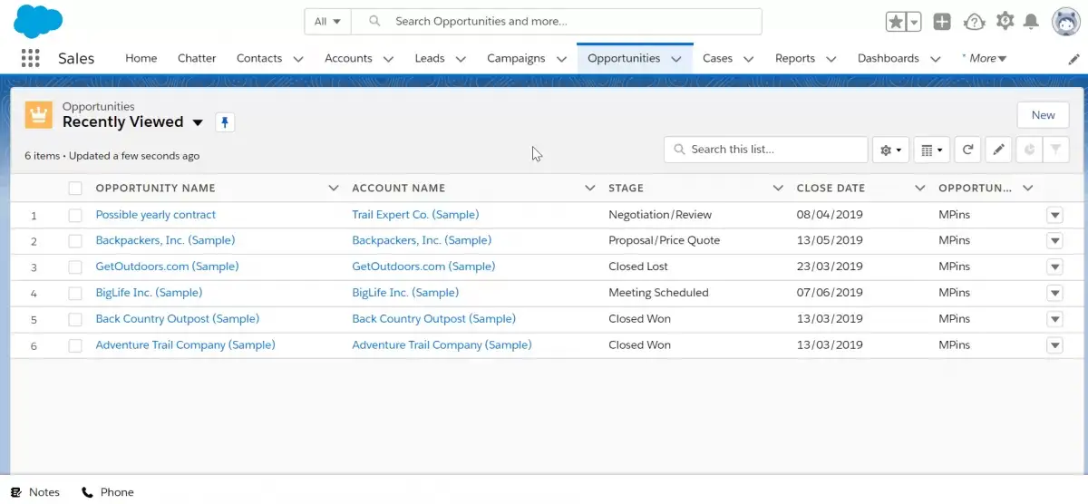
Task: Open Opportunity Name column menu chevron
Action: coord(332,189)
